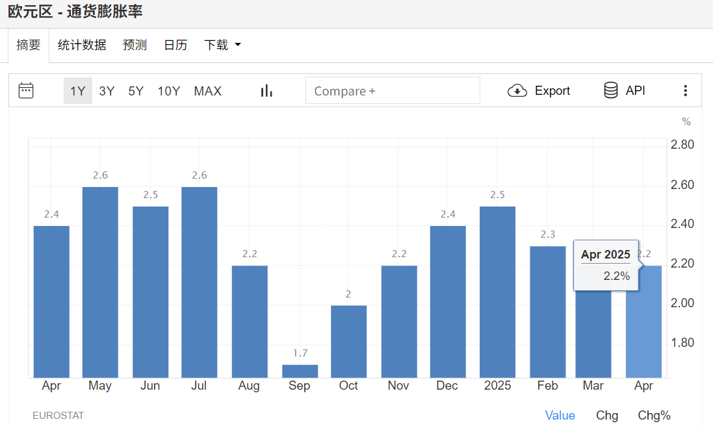Click the Mar x-axis label
This screenshot has height=428, width=713.
point(593,385)
